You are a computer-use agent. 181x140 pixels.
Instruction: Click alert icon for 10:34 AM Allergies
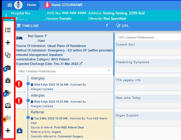coord(19,84)
